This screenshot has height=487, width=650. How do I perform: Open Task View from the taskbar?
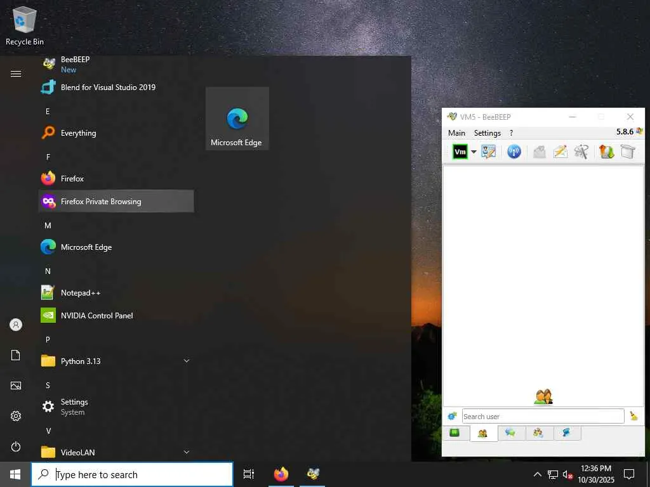click(249, 474)
